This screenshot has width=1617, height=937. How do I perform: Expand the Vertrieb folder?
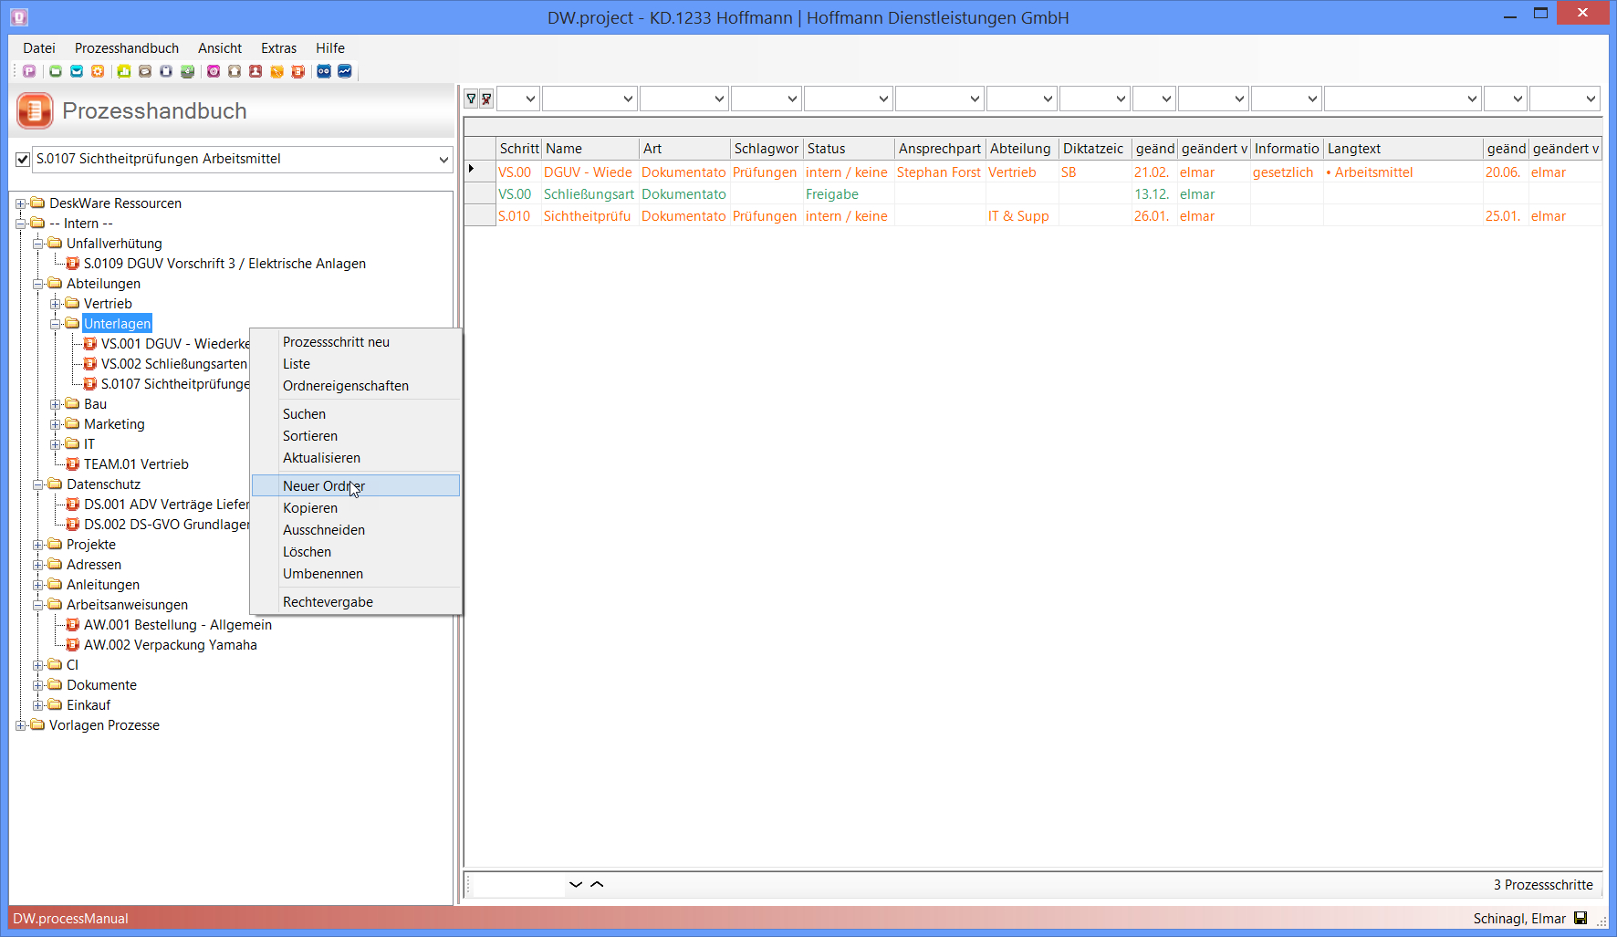tap(56, 304)
